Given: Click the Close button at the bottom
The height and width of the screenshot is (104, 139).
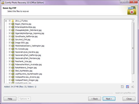Looking at the screenshot, I should (x=129, y=99).
